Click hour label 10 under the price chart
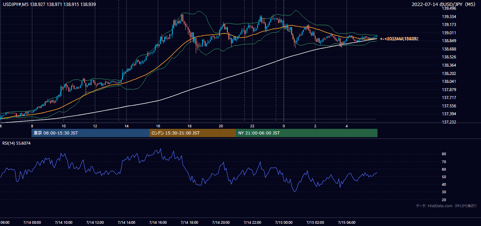This screenshot has height=226, width=481. click(64, 126)
